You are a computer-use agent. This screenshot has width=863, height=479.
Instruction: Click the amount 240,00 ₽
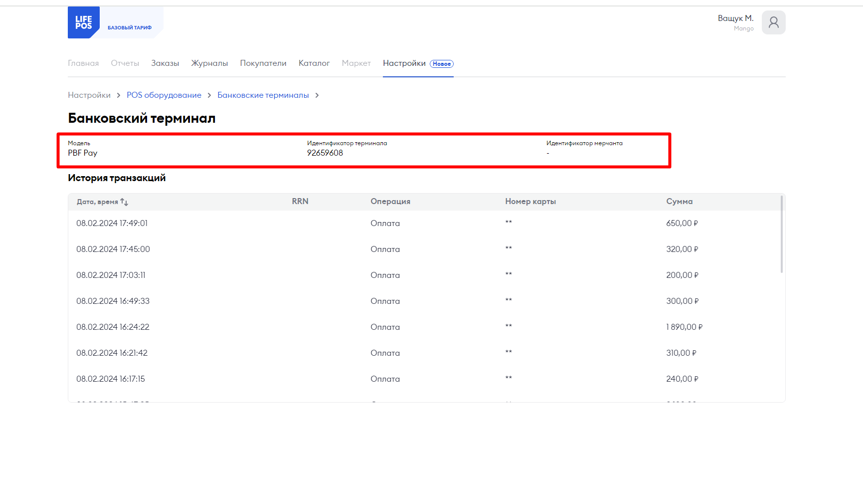pos(682,379)
